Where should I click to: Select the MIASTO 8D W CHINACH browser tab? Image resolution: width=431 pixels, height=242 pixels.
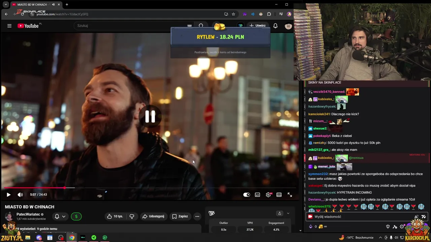click(36, 5)
